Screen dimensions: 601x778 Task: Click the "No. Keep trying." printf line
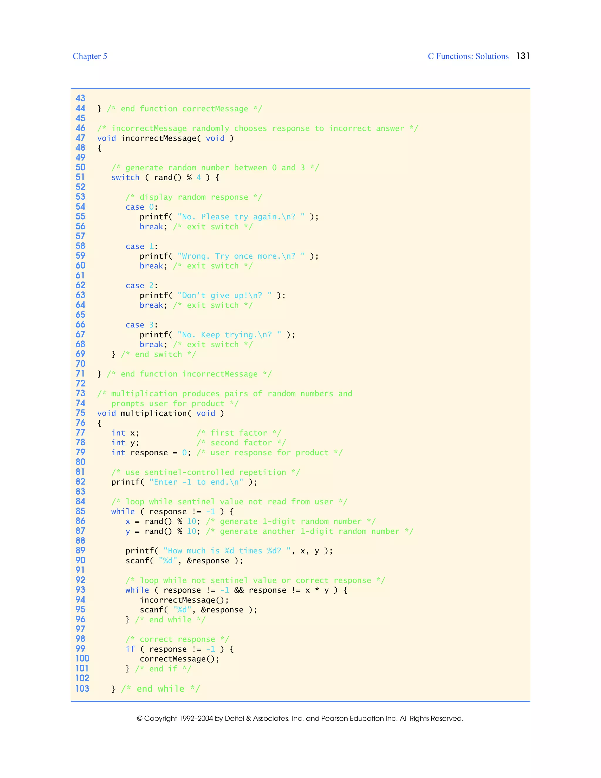pyautogui.click(x=217, y=334)
